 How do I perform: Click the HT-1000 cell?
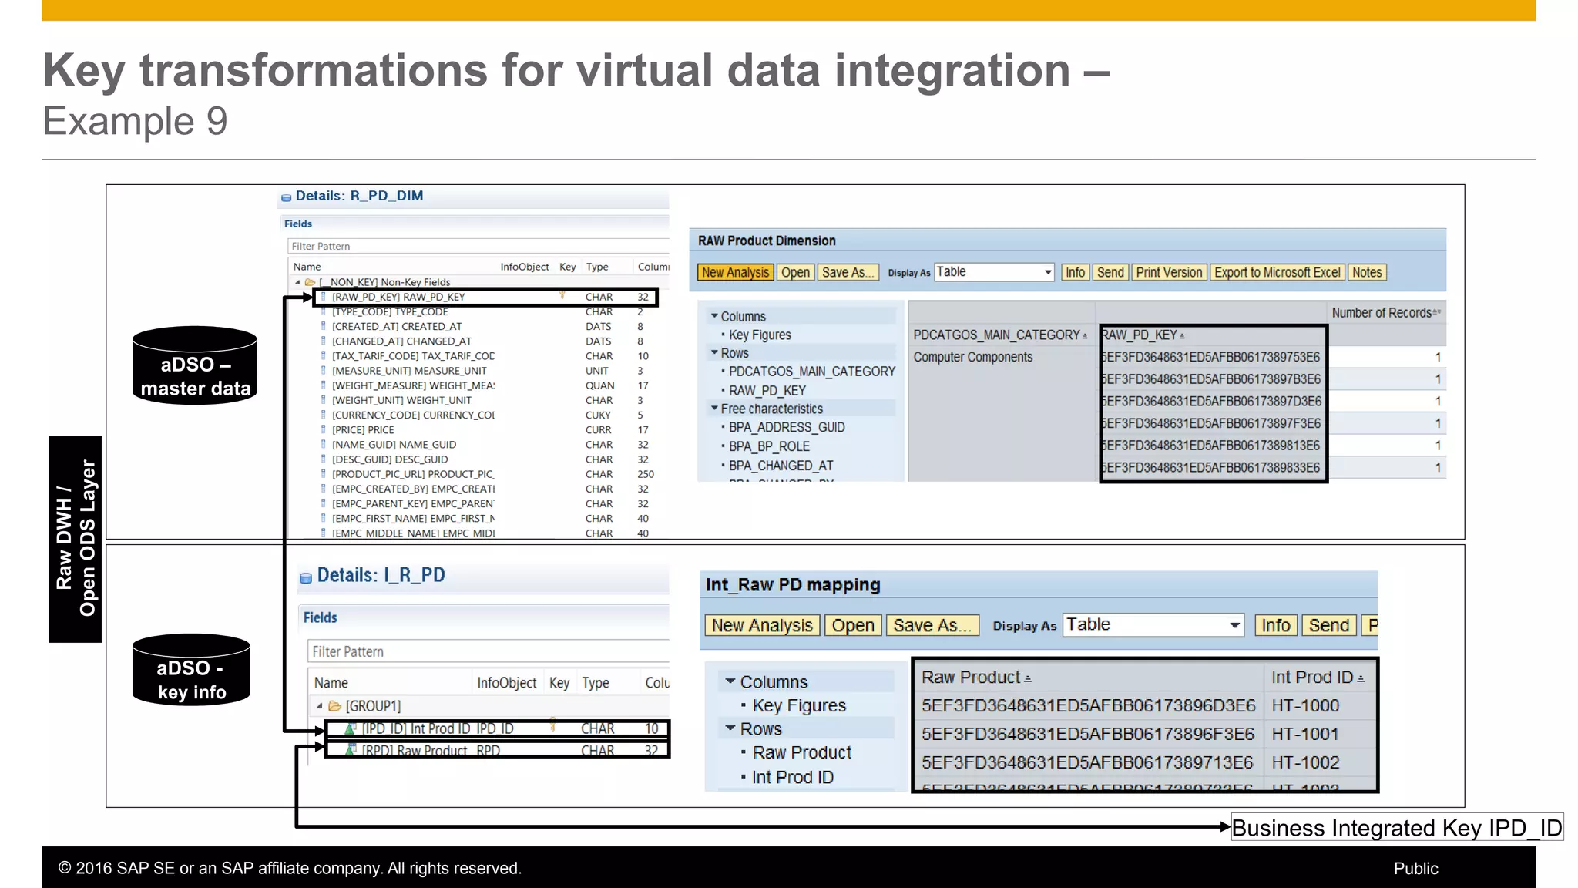(x=1305, y=705)
